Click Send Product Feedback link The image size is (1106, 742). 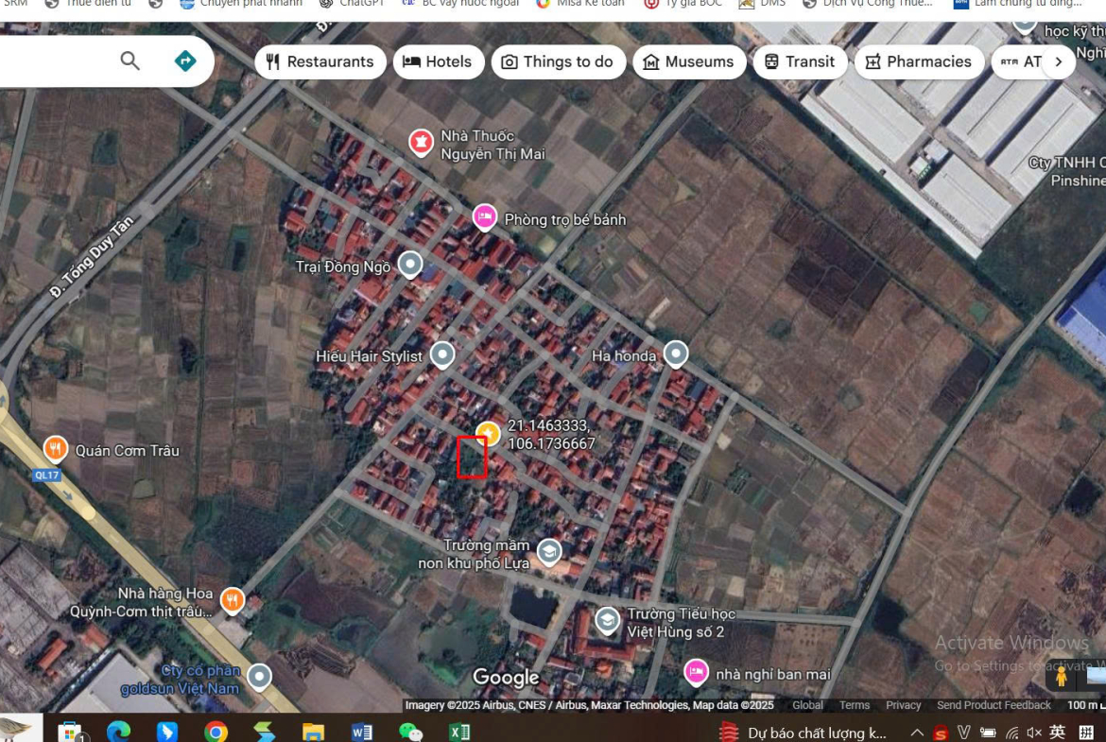coord(994,705)
